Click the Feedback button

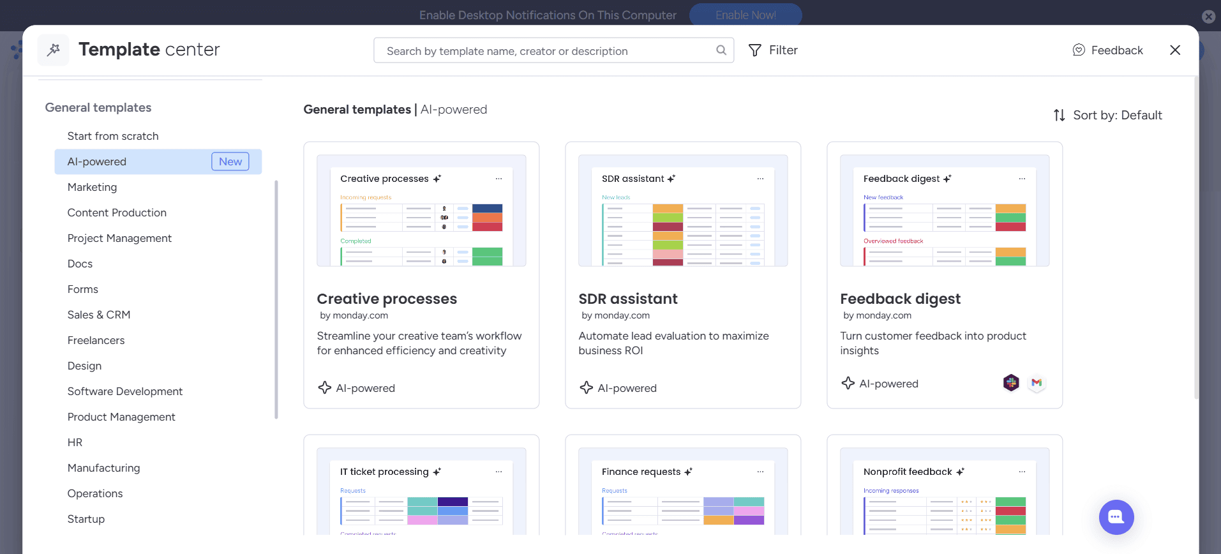(x=1108, y=50)
